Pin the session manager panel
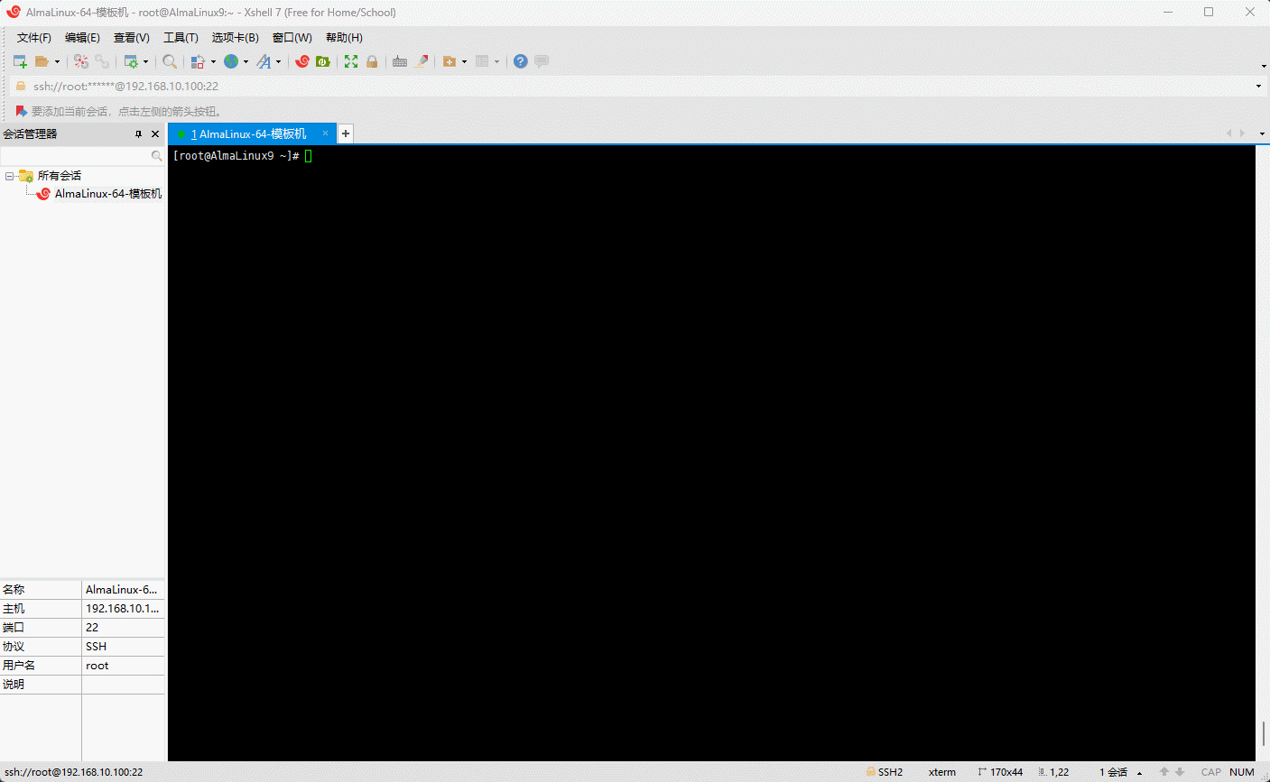 (138, 133)
